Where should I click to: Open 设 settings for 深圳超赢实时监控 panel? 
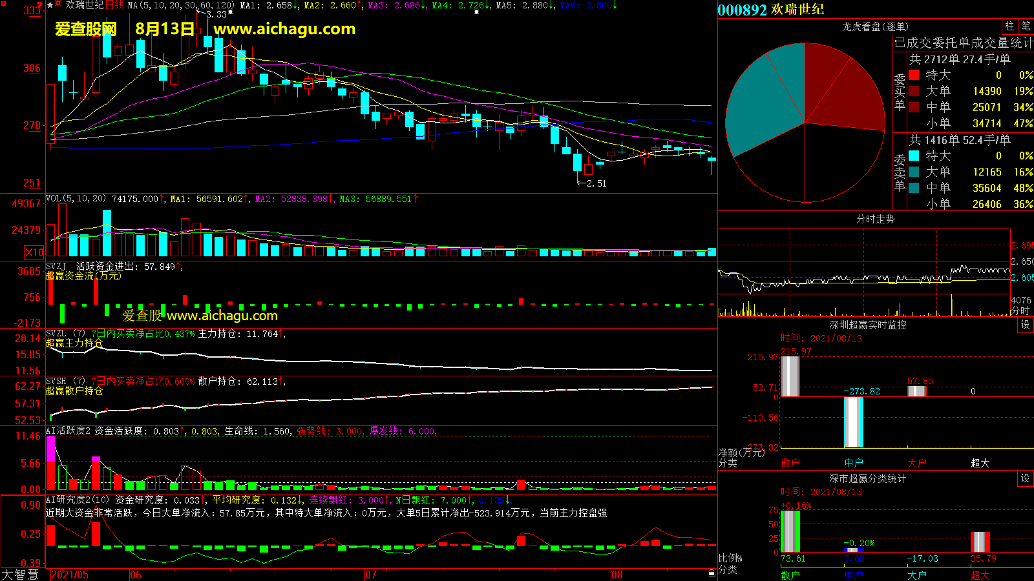pos(1026,325)
